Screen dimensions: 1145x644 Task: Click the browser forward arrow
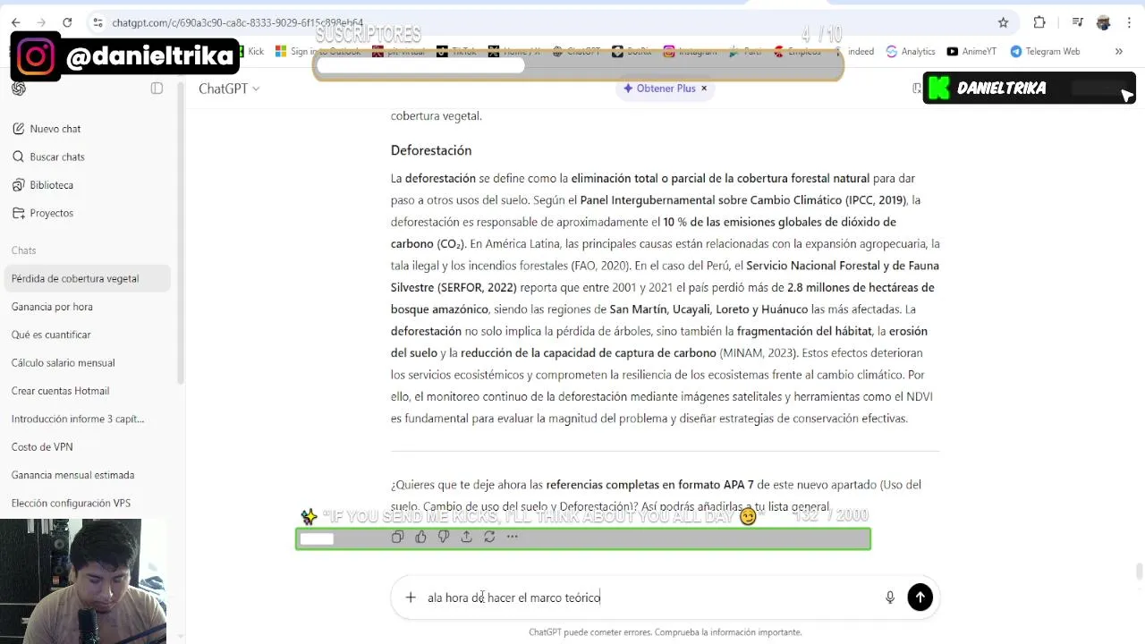pyautogui.click(x=41, y=22)
